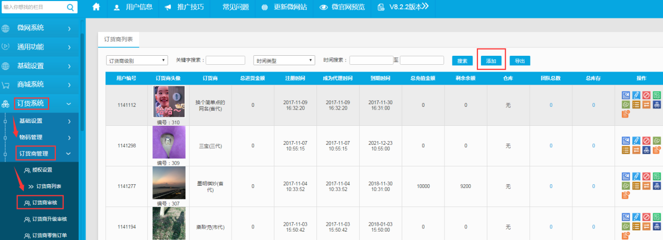Click the dark blue hierarchy icon for user 1141298

647,151
